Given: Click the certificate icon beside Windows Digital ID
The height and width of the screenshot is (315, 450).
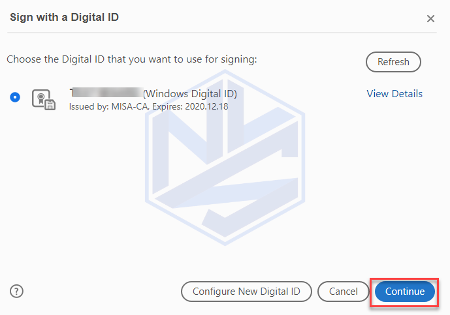Looking at the screenshot, I should (x=44, y=100).
